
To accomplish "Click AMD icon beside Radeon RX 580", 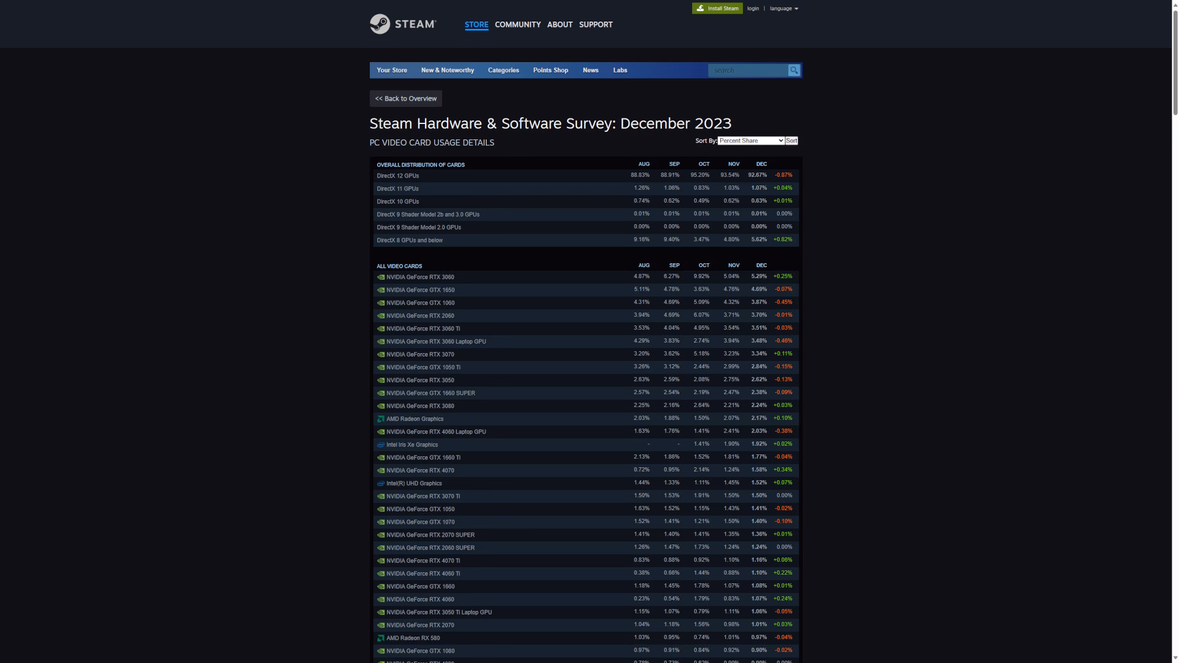I will point(381,638).
